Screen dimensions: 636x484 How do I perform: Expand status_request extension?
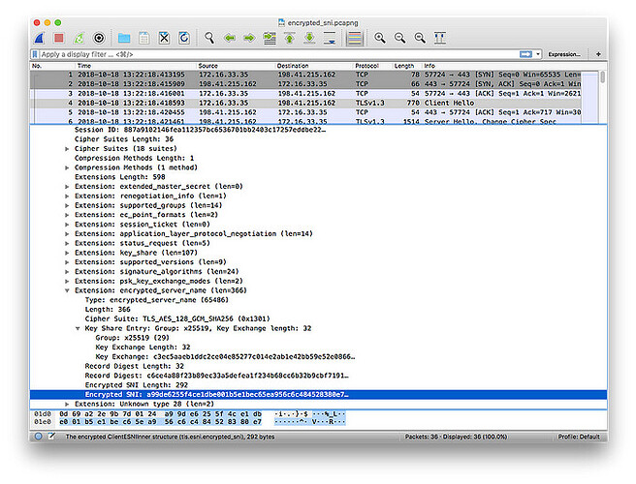67,243
